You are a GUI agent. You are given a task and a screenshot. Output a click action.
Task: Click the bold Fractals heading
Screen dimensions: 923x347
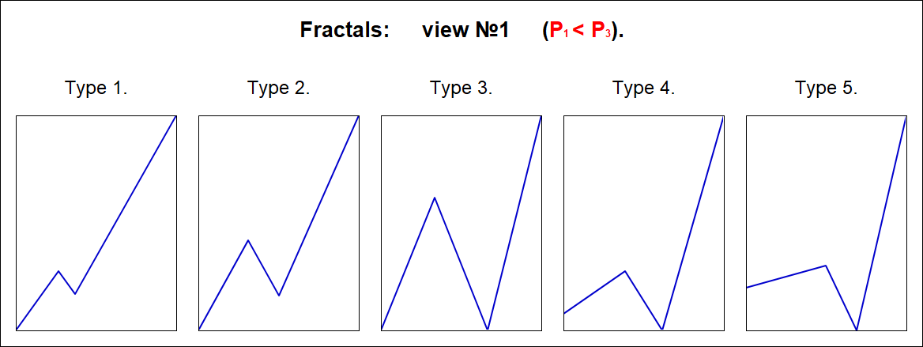345,31
